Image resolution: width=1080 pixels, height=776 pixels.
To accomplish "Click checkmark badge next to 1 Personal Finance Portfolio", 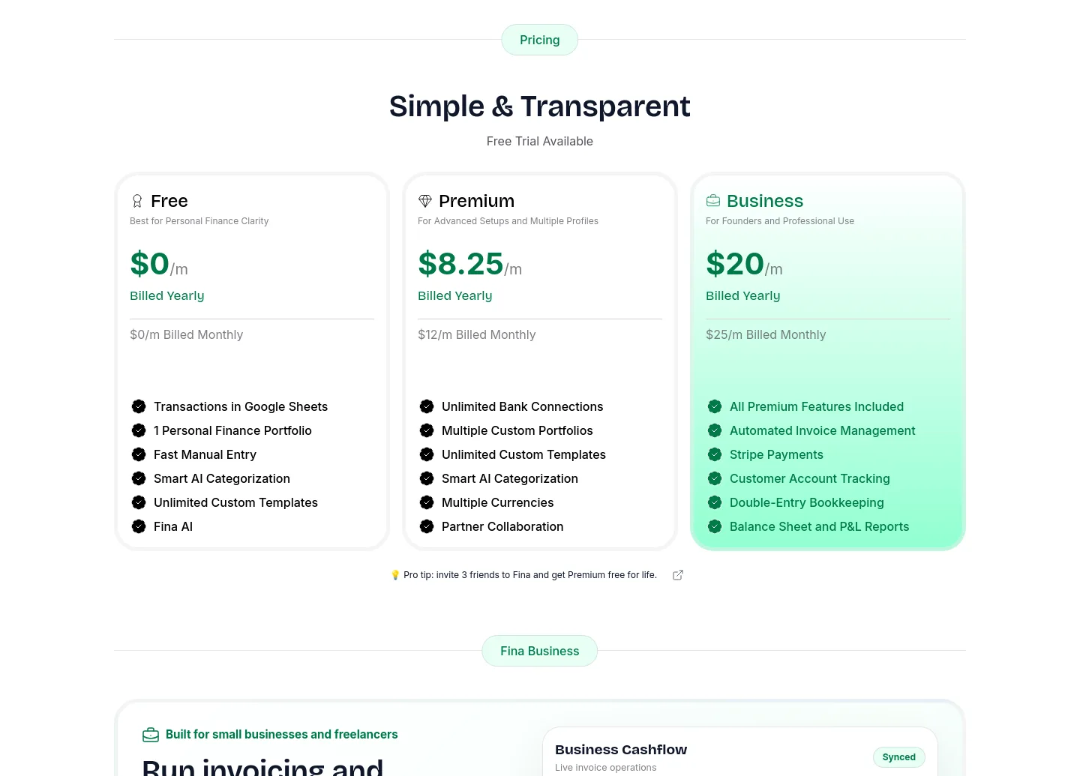I will tap(139, 430).
